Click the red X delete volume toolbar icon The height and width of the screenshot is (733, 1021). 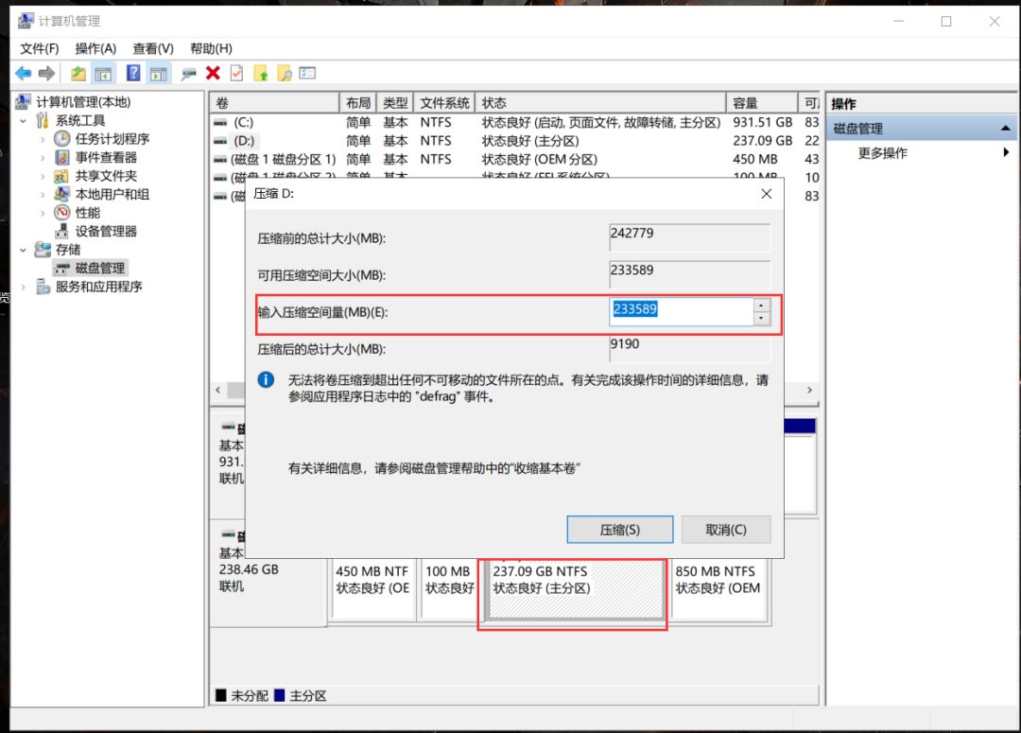tap(212, 74)
